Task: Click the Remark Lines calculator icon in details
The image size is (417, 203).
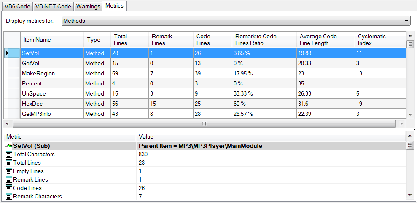Action: [x=9, y=179]
